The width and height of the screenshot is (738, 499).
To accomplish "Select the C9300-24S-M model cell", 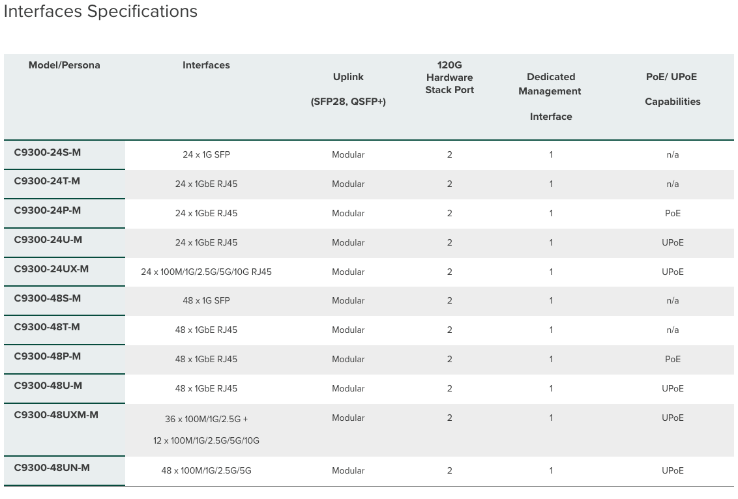I will 48,152.
